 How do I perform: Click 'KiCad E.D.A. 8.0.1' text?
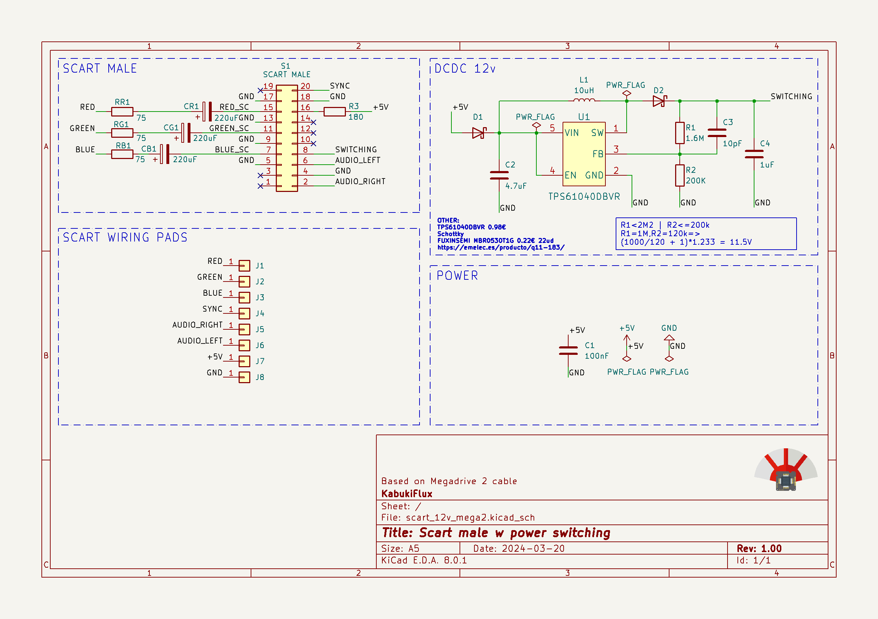coord(424,560)
